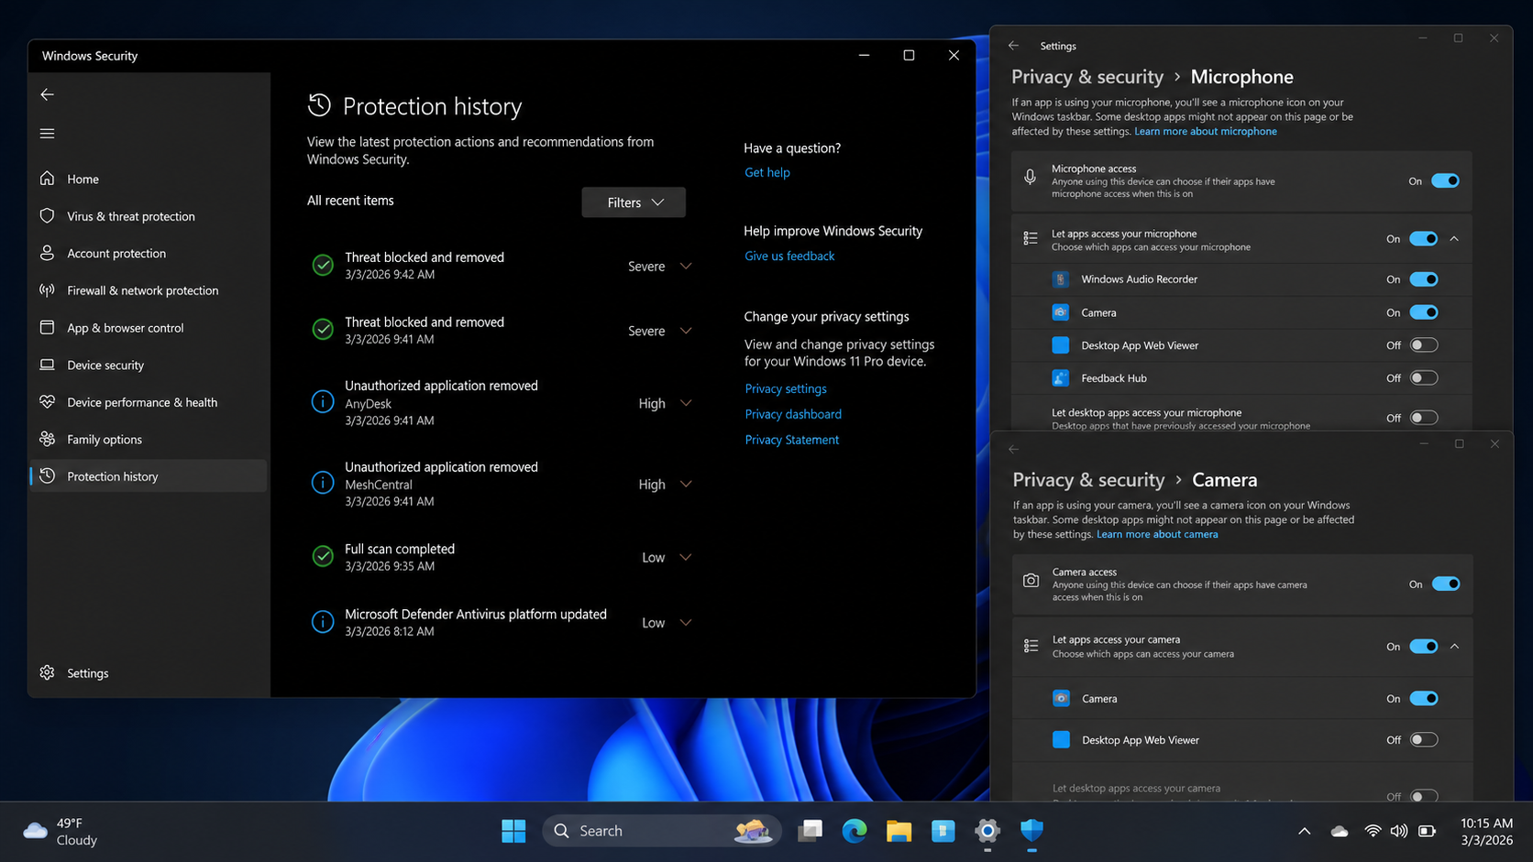Open Windows Start menu
The width and height of the screenshot is (1533, 862).
(513, 831)
